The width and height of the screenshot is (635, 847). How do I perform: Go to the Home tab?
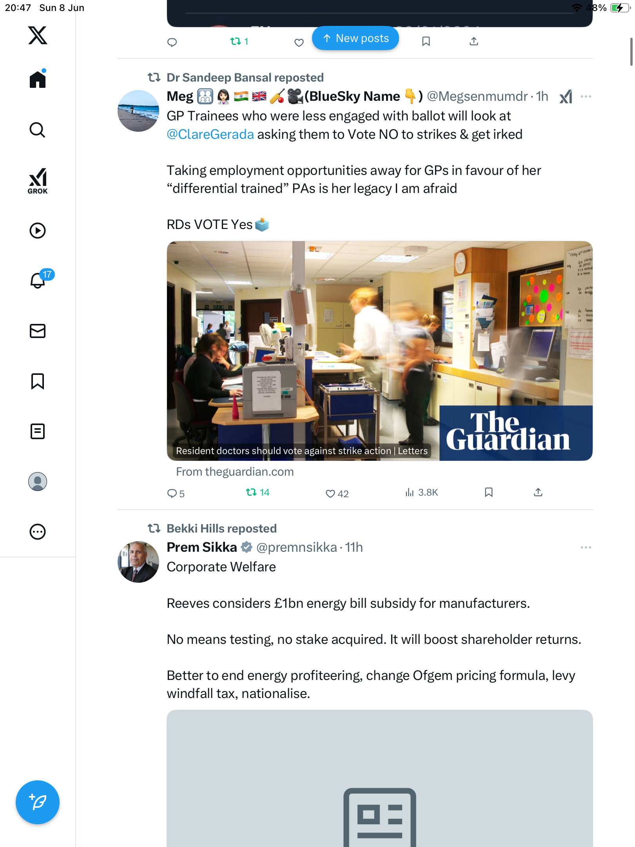pyautogui.click(x=38, y=78)
